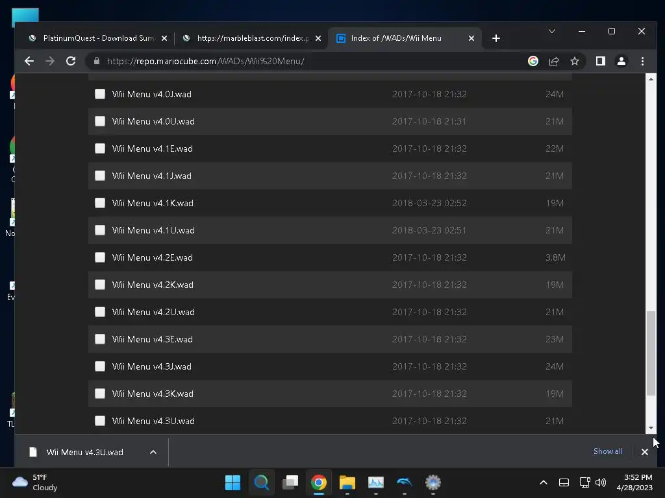This screenshot has height=498, width=665.
Task: Share this page via share icon
Action: point(554,61)
